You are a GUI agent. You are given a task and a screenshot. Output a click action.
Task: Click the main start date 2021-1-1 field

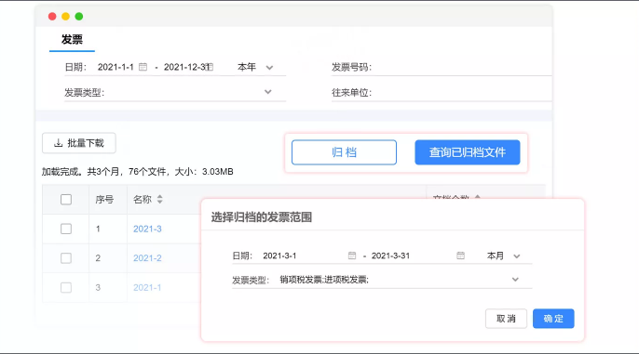point(116,67)
